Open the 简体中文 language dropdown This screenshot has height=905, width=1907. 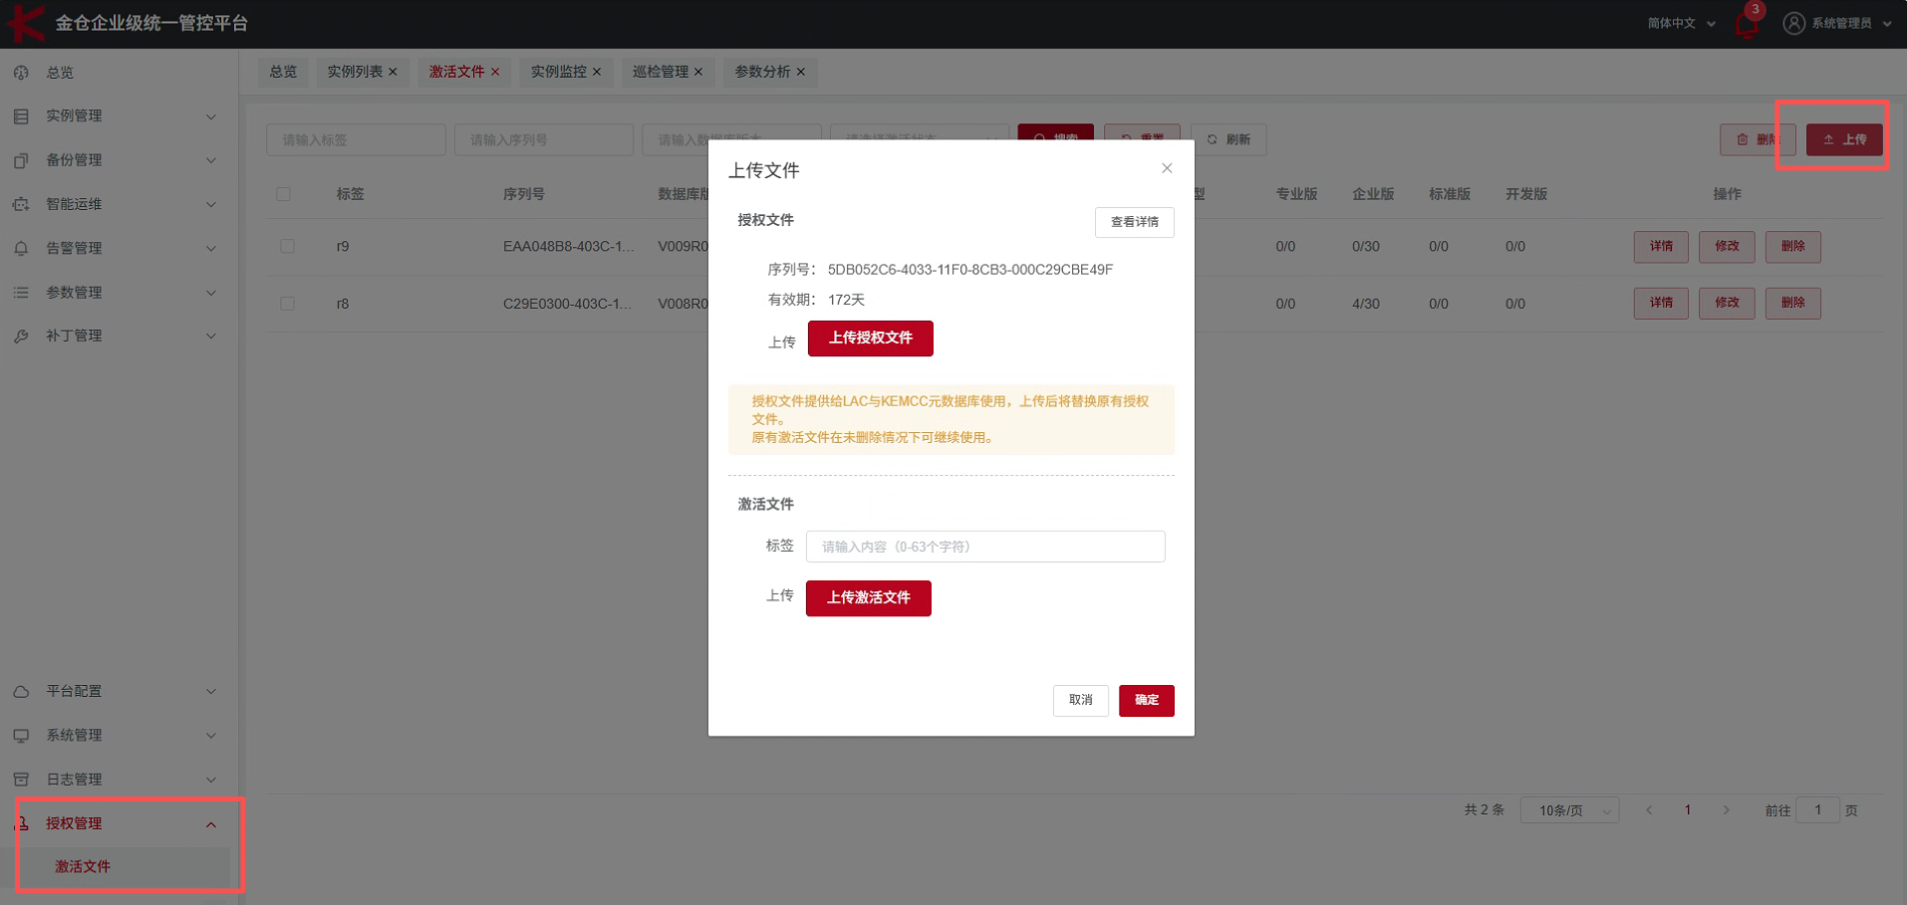coord(1680,23)
